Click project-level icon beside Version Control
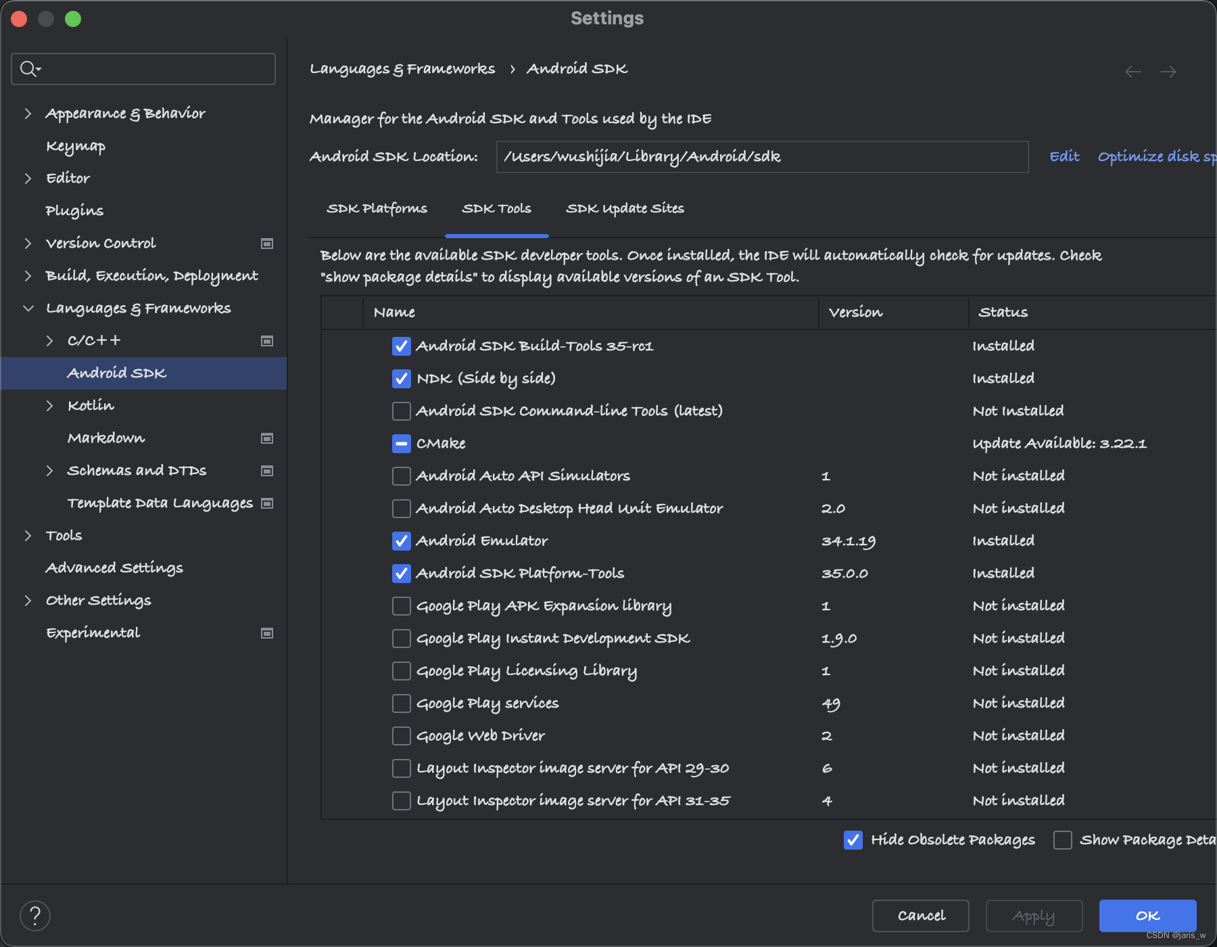This screenshot has width=1217, height=947. point(267,244)
